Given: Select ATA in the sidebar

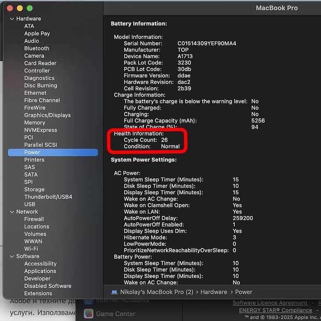Looking at the screenshot, I should 29,26.
